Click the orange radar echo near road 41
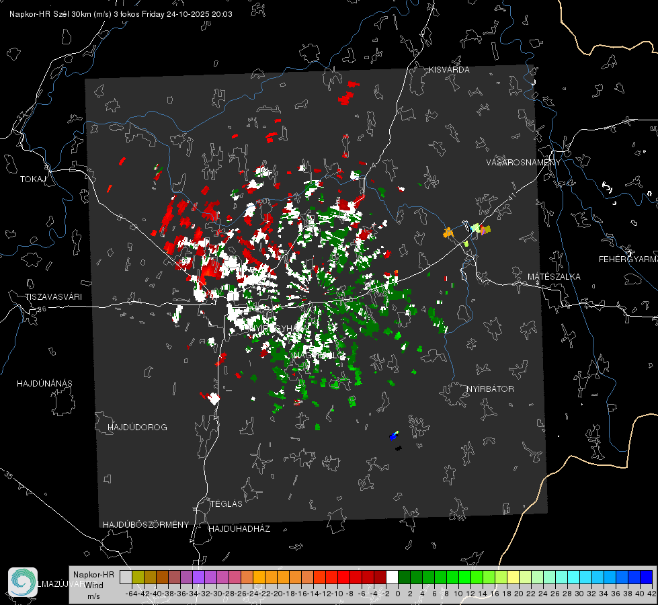 pos(448,232)
